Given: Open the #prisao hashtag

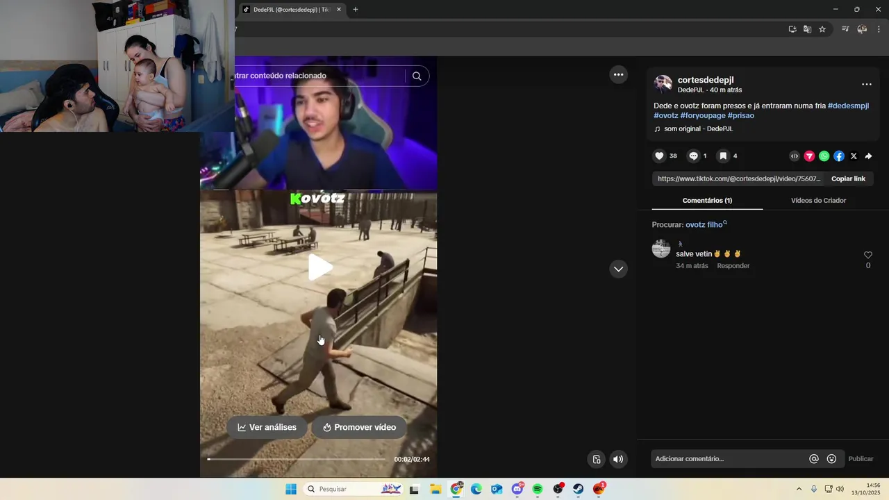Looking at the screenshot, I should pyautogui.click(x=741, y=115).
